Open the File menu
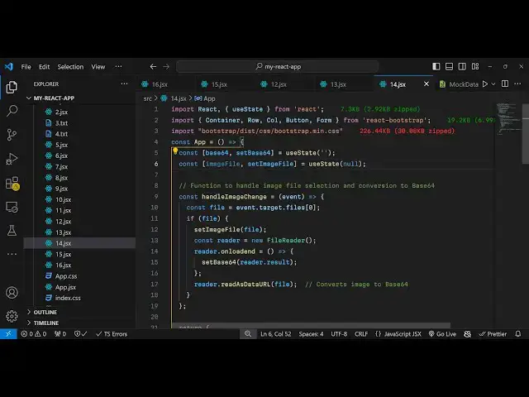 pyautogui.click(x=26, y=67)
